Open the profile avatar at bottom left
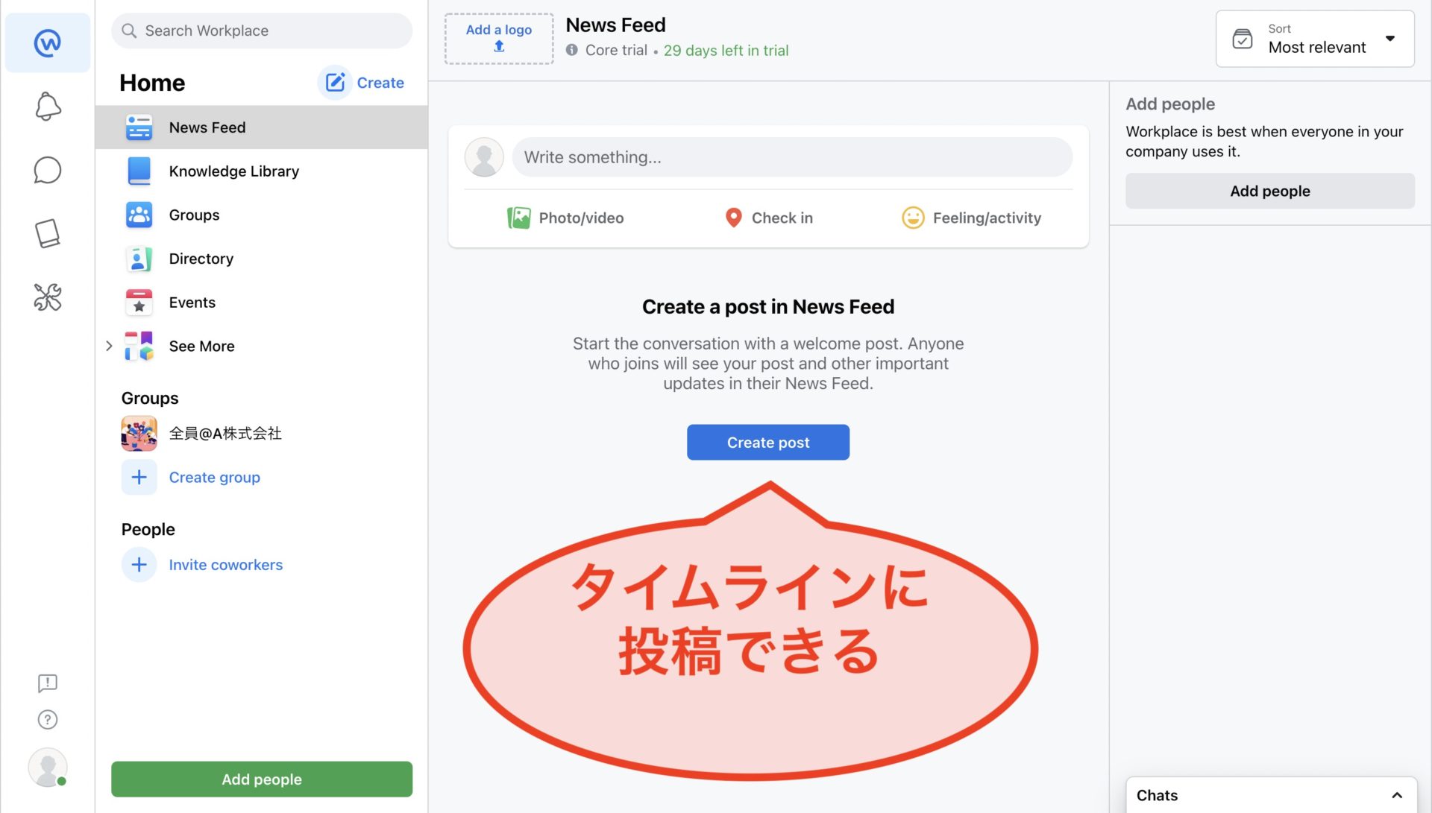The image size is (1432, 813). click(48, 767)
